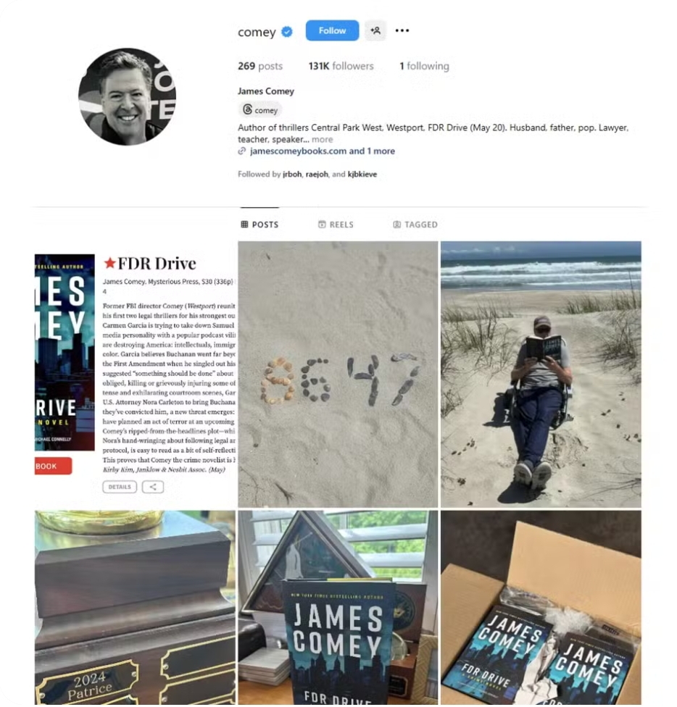View the 1 following list
The width and height of the screenshot is (677, 707).
point(424,67)
